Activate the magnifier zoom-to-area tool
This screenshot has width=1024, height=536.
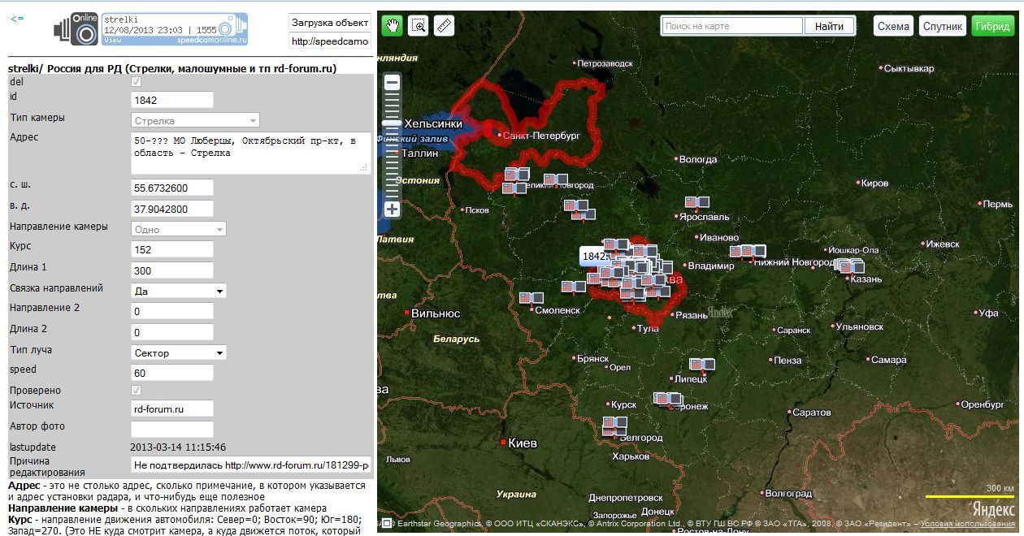coord(419,26)
